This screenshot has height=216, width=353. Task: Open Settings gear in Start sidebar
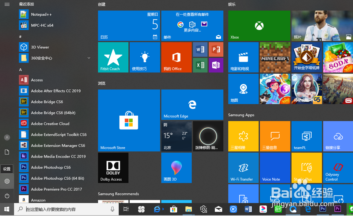click(7, 181)
